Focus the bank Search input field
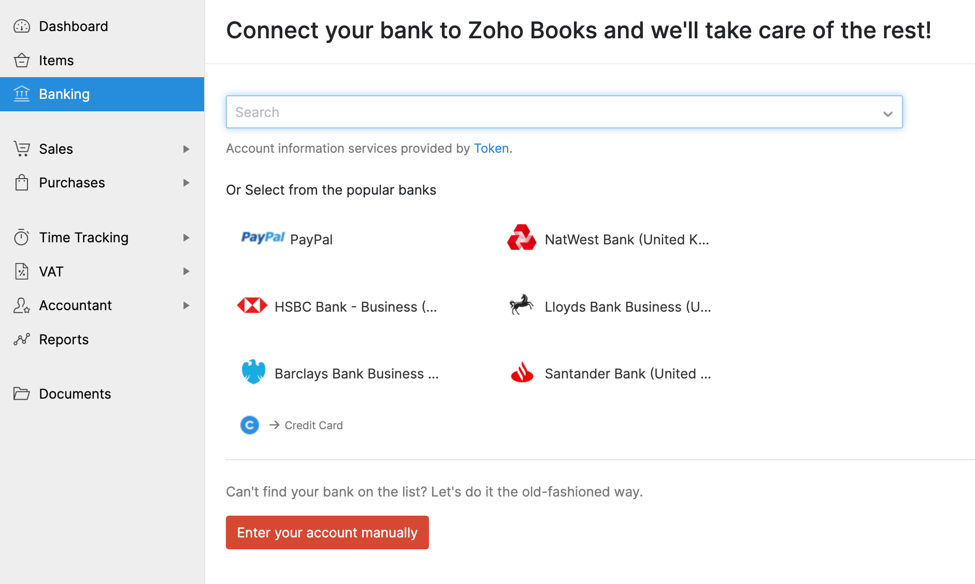Screen dimensions: 975x584 pos(549,112)
